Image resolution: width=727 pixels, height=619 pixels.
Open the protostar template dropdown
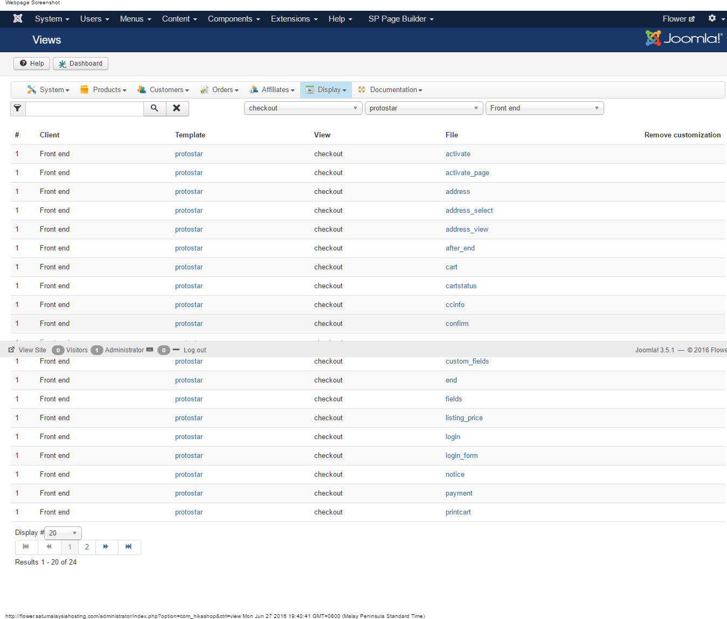pos(424,108)
